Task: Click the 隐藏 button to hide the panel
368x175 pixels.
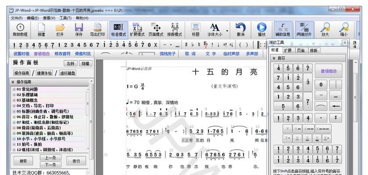Action: coord(86,63)
